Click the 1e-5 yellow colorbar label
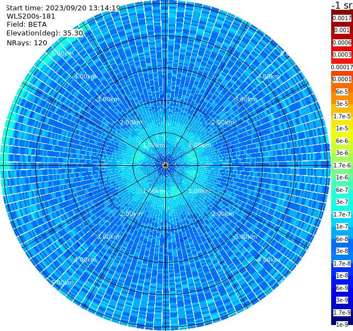The height and width of the screenshot is (331, 353). tap(342, 128)
